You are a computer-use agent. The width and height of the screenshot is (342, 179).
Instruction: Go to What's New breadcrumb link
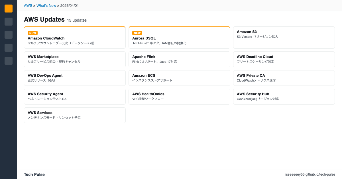(x=46, y=5)
